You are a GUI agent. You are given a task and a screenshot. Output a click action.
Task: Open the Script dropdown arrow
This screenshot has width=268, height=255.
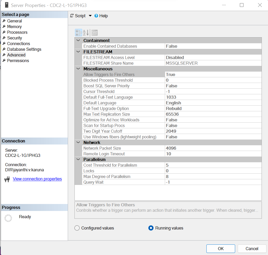pyautogui.click(x=90, y=16)
